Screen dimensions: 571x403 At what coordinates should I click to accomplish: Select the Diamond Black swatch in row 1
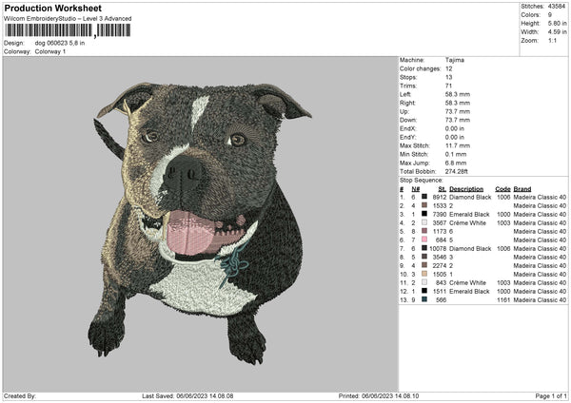click(x=424, y=197)
